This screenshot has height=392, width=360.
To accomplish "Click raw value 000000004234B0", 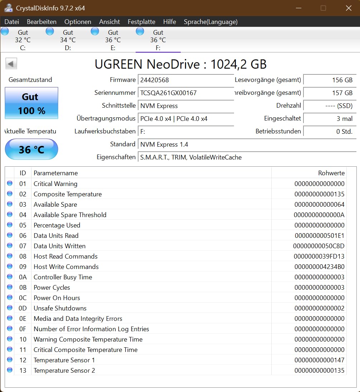I will (320, 267).
